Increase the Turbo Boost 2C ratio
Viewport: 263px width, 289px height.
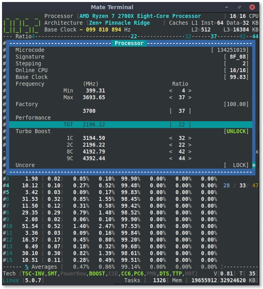tap(190, 145)
